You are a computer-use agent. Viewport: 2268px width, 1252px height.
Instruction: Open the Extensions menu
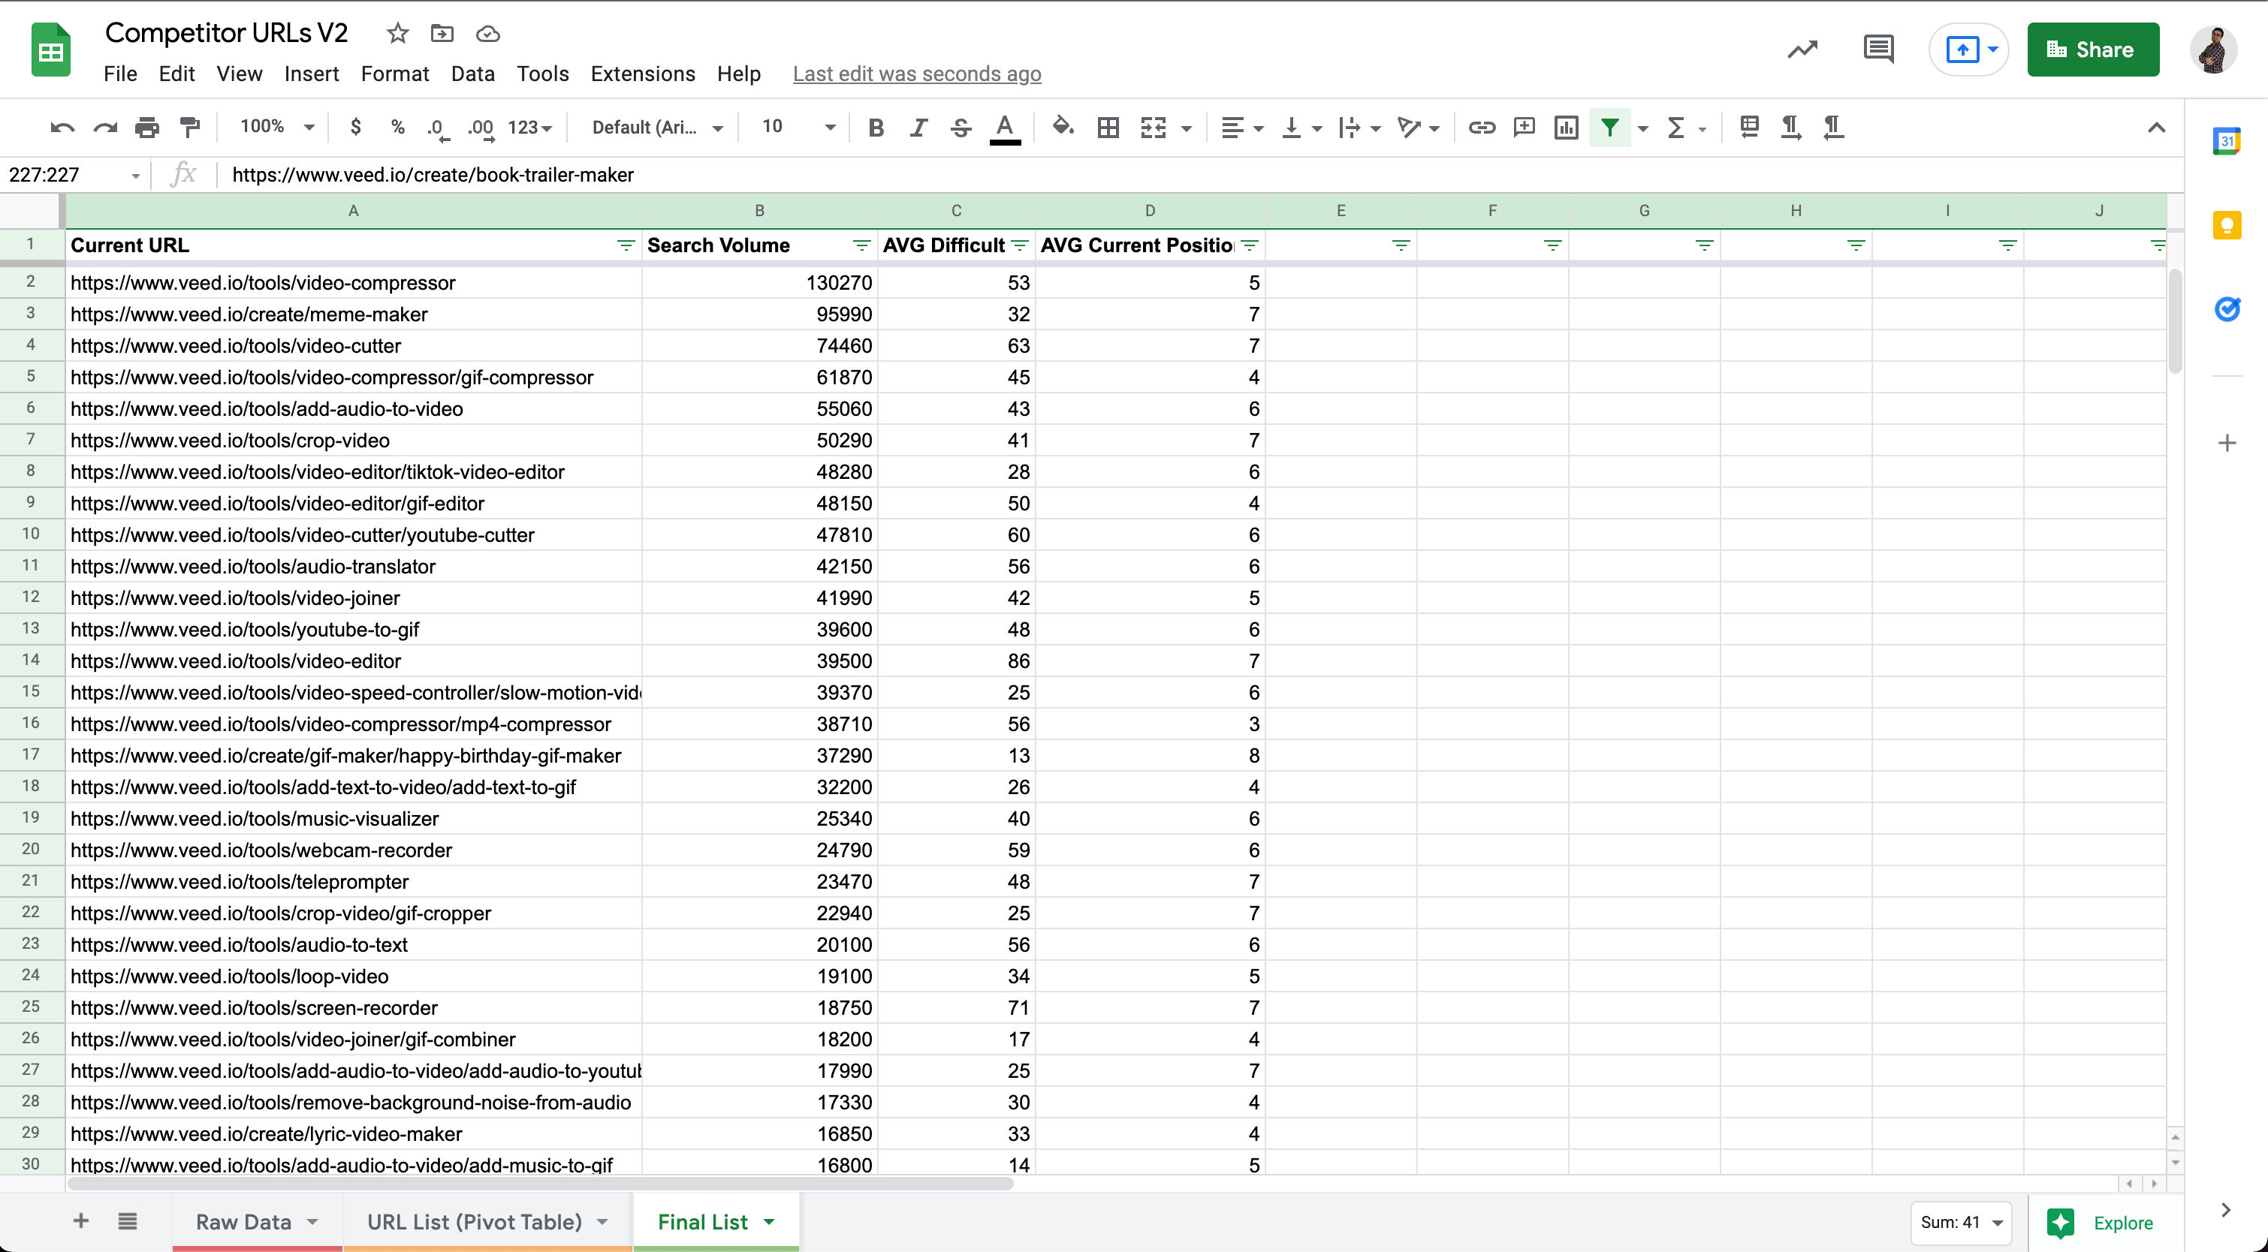(643, 74)
